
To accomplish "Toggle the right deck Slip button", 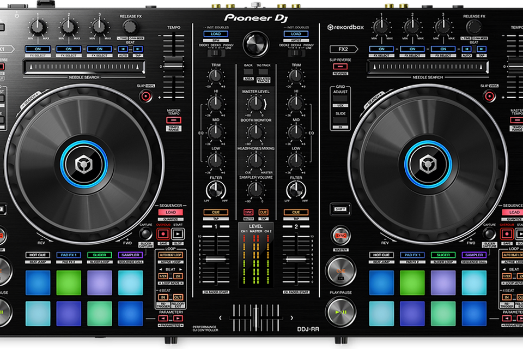I will [489, 97].
